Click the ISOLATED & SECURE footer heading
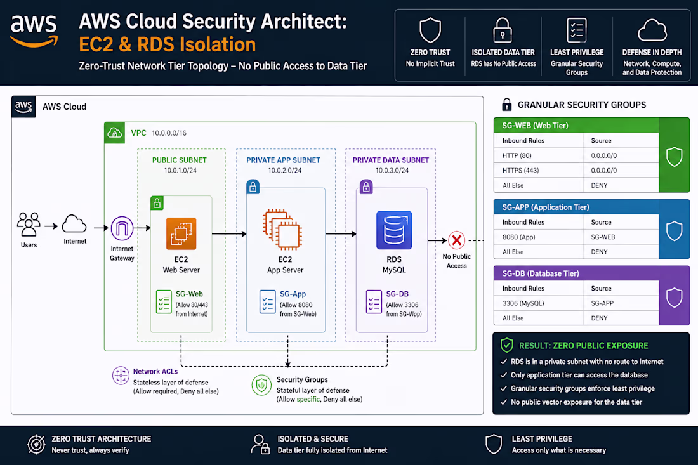The height and width of the screenshot is (465, 698). point(313,439)
